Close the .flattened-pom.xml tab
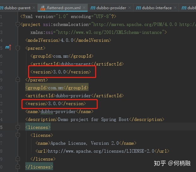196x172 pixels. tap(84, 8)
